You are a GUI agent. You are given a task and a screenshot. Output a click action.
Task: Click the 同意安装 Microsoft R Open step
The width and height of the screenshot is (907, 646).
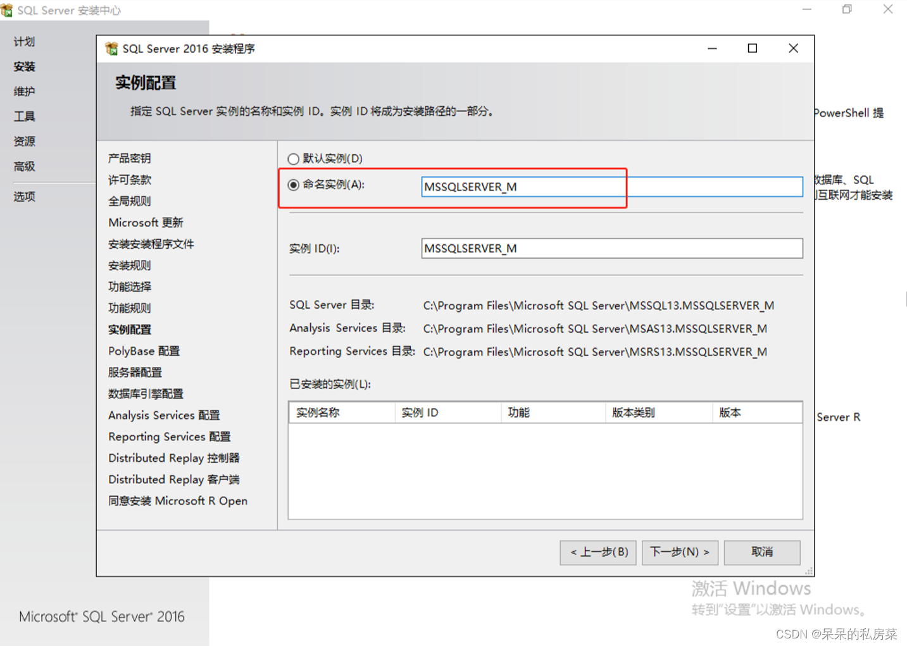click(x=177, y=501)
